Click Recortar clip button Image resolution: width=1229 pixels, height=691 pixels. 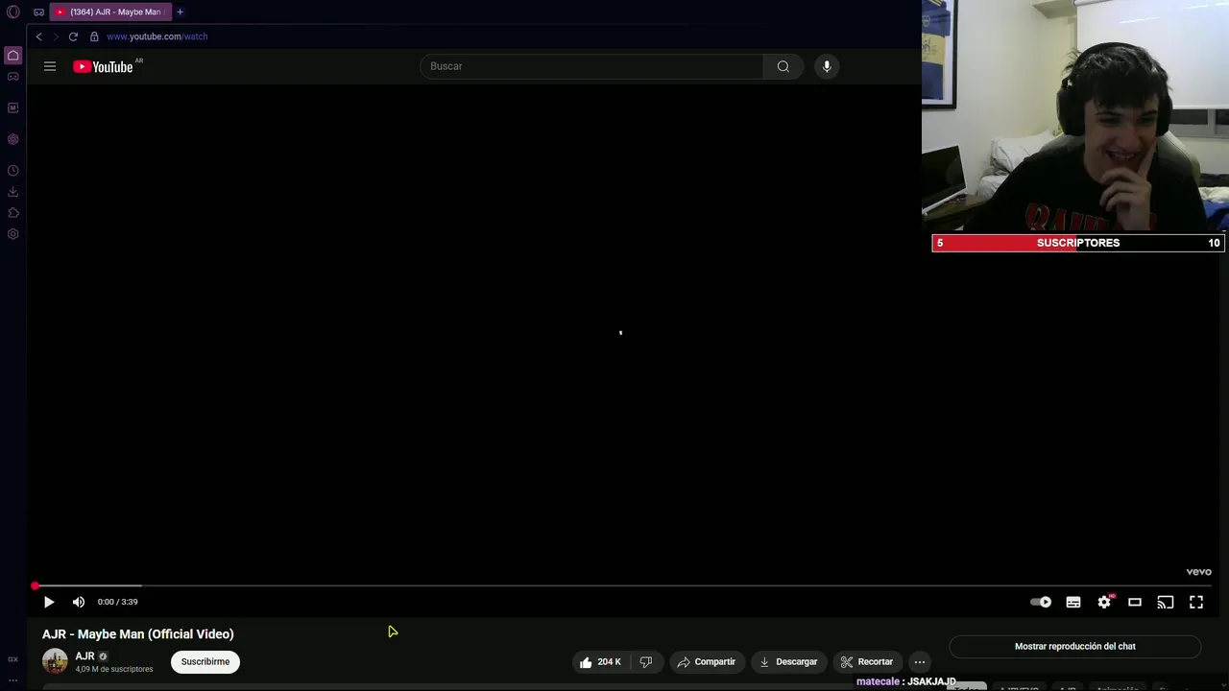point(867,661)
